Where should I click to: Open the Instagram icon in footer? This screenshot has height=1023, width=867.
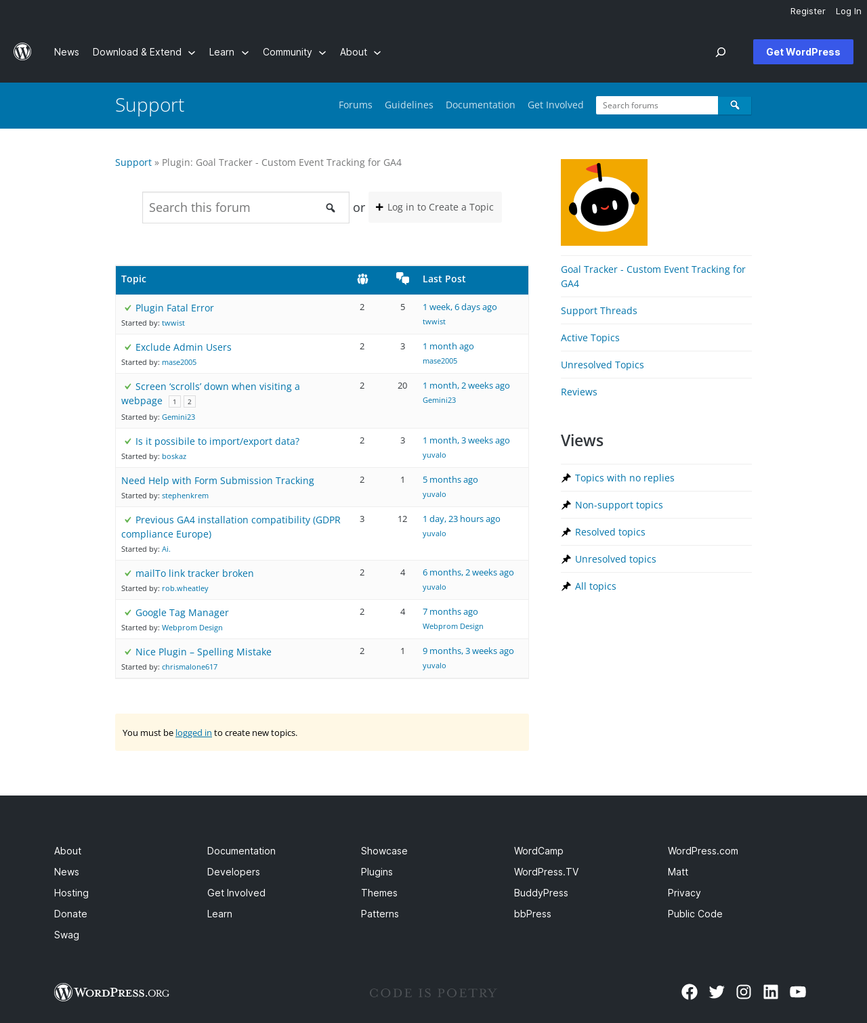coord(744,992)
